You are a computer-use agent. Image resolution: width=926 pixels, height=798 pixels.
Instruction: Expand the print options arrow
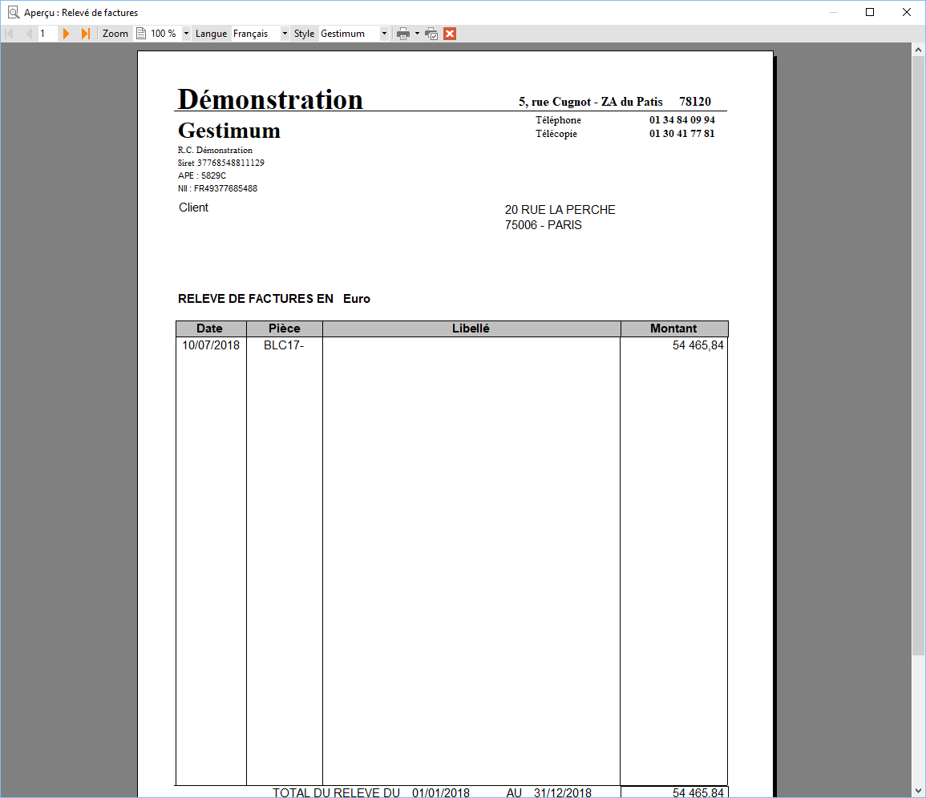tap(417, 34)
